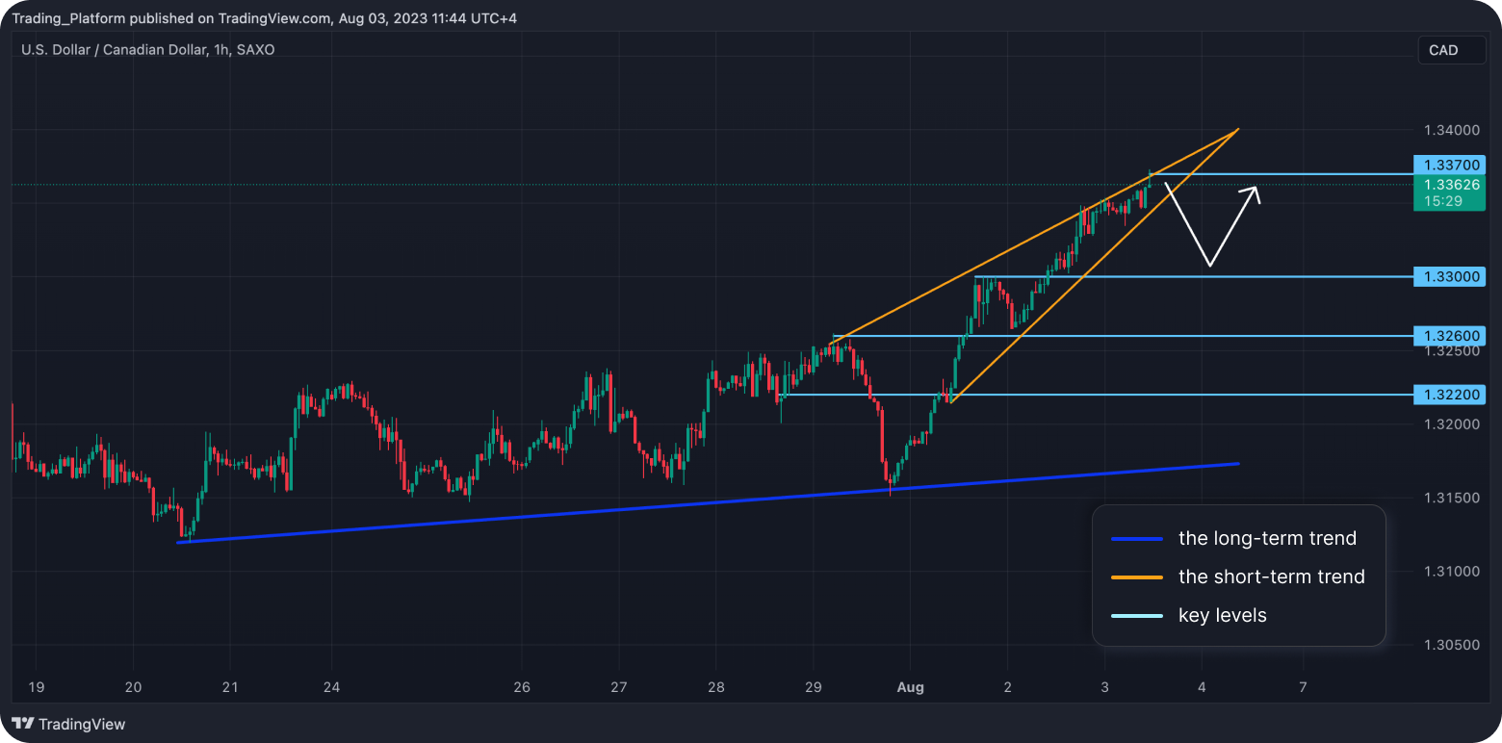
Task: Click date 29 on the time axis
Action: pos(813,687)
